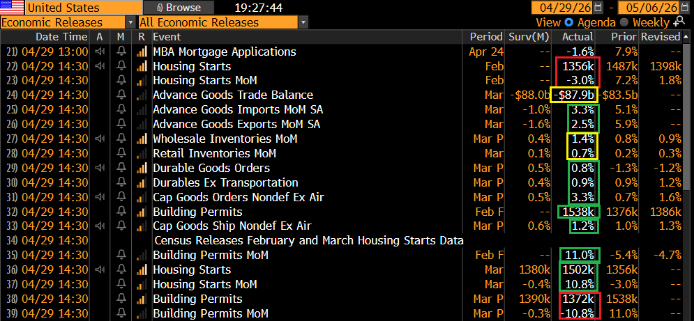Screen dimensions: 694x321
Task: Click speaker icon for Wholesale Inventories MoM
Action: (x=100, y=139)
